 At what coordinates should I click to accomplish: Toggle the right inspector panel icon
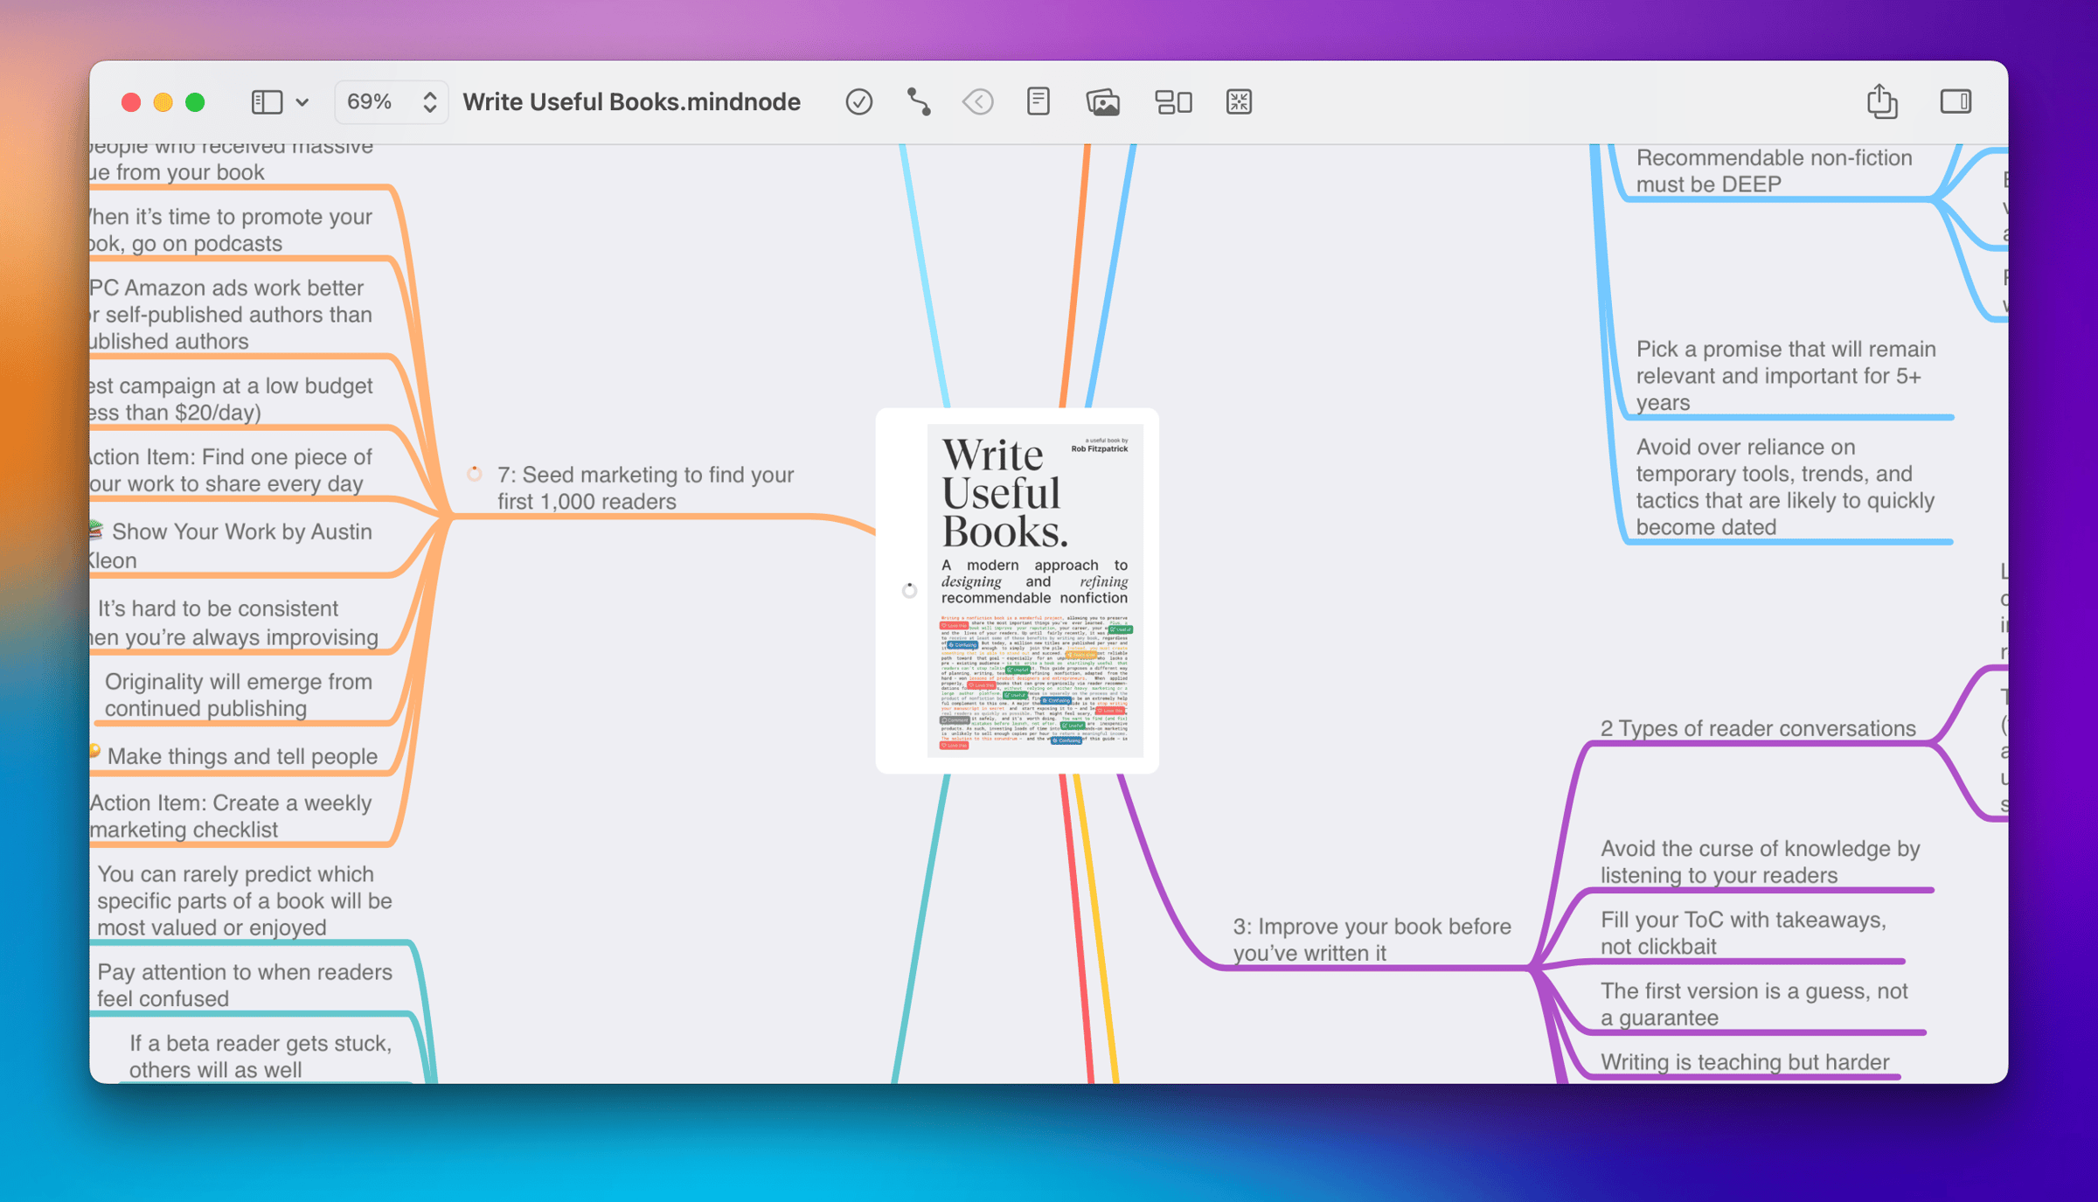(x=1956, y=101)
